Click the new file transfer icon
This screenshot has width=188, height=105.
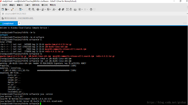[x=80, y=9]
